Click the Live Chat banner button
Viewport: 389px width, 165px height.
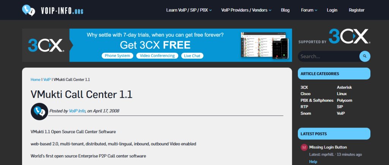pos(192,56)
